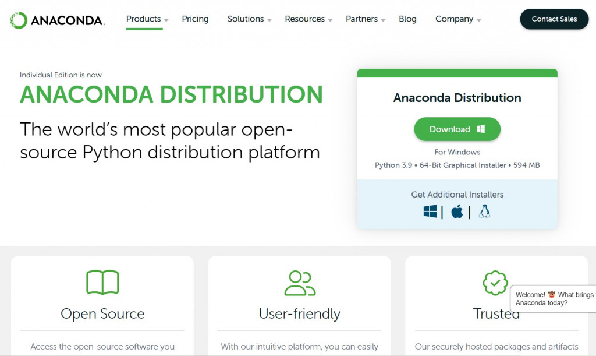Click "Access the open-source software you" text
This screenshot has height=356, width=596.
[x=102, y=347]
